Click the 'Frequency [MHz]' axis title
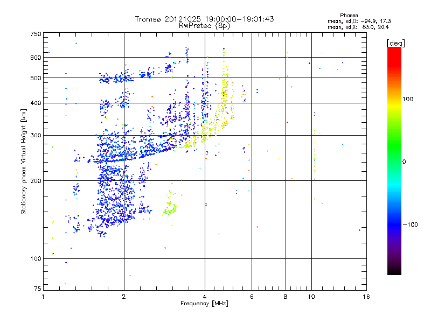The height and width of the screenshot is (323, 431). 204,304
